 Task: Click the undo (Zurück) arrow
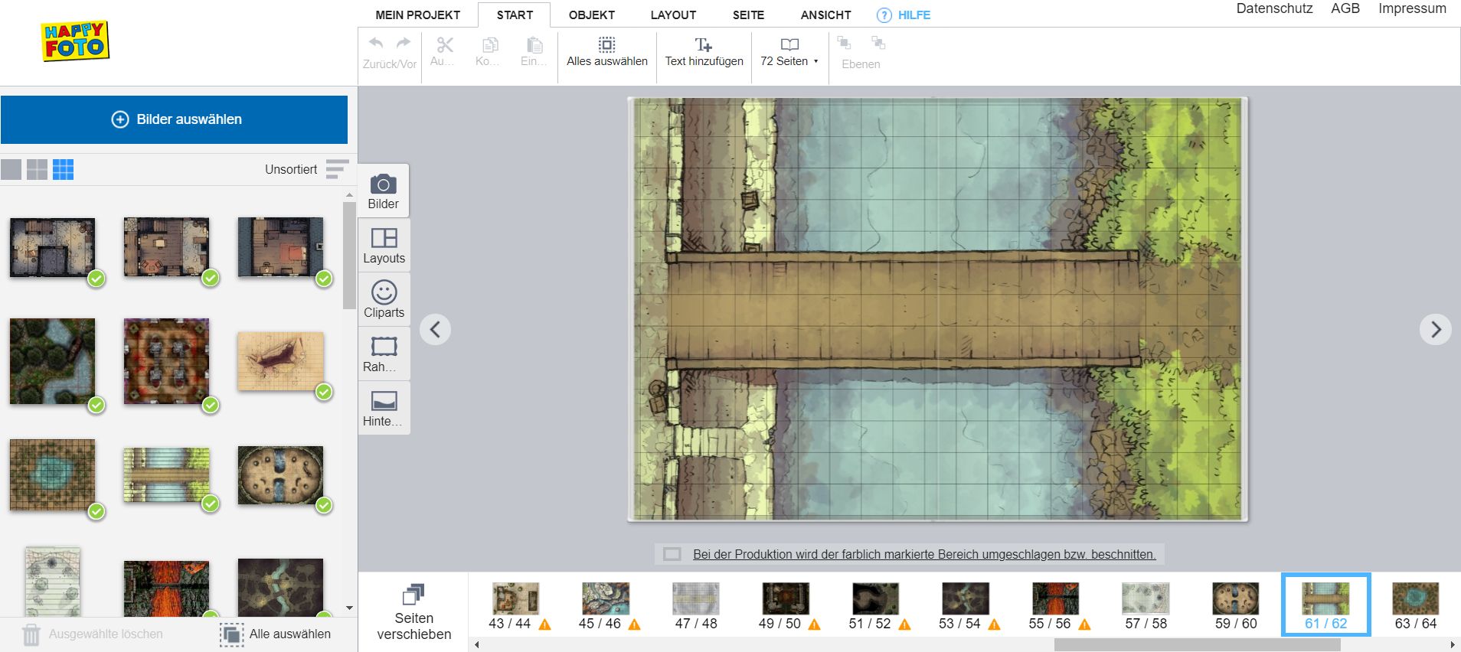pos(376,44)
